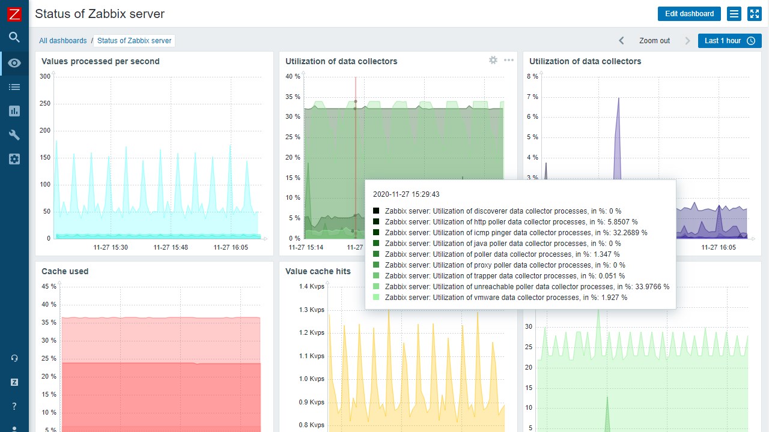Click the Edit dashboard button
Viewport: 769px width, 432px height.
click(x=689, y=14)
